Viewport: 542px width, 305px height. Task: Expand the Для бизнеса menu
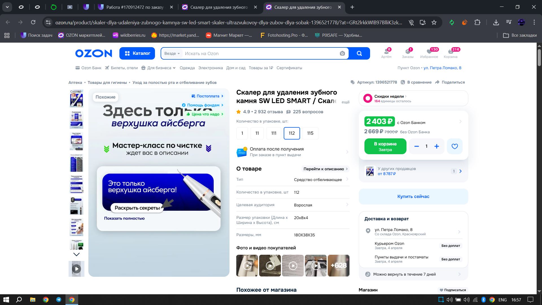(x=159, y=68)
